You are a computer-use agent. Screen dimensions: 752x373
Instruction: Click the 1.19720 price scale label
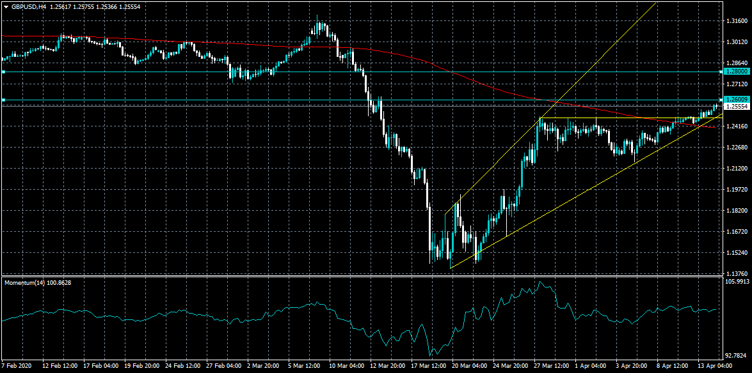pos(738,190)
